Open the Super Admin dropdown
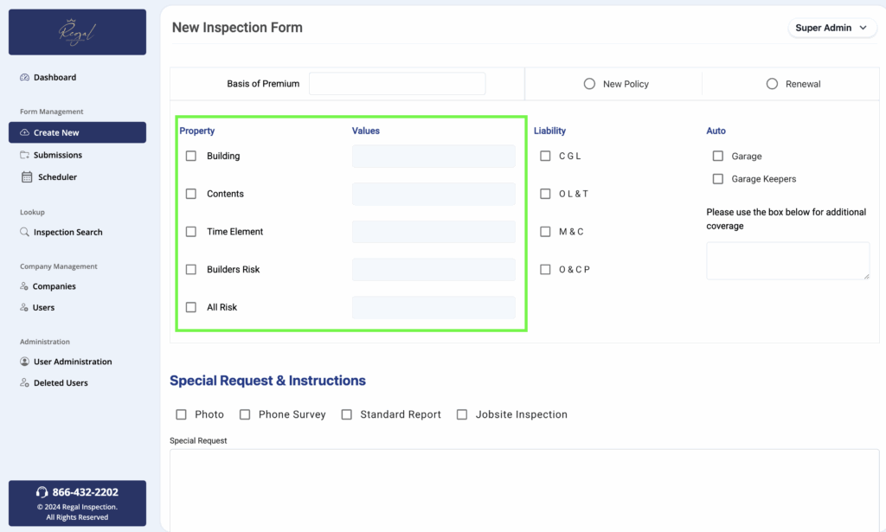The image size is (886, 532). pyautogui.click(x=831, y=28)
